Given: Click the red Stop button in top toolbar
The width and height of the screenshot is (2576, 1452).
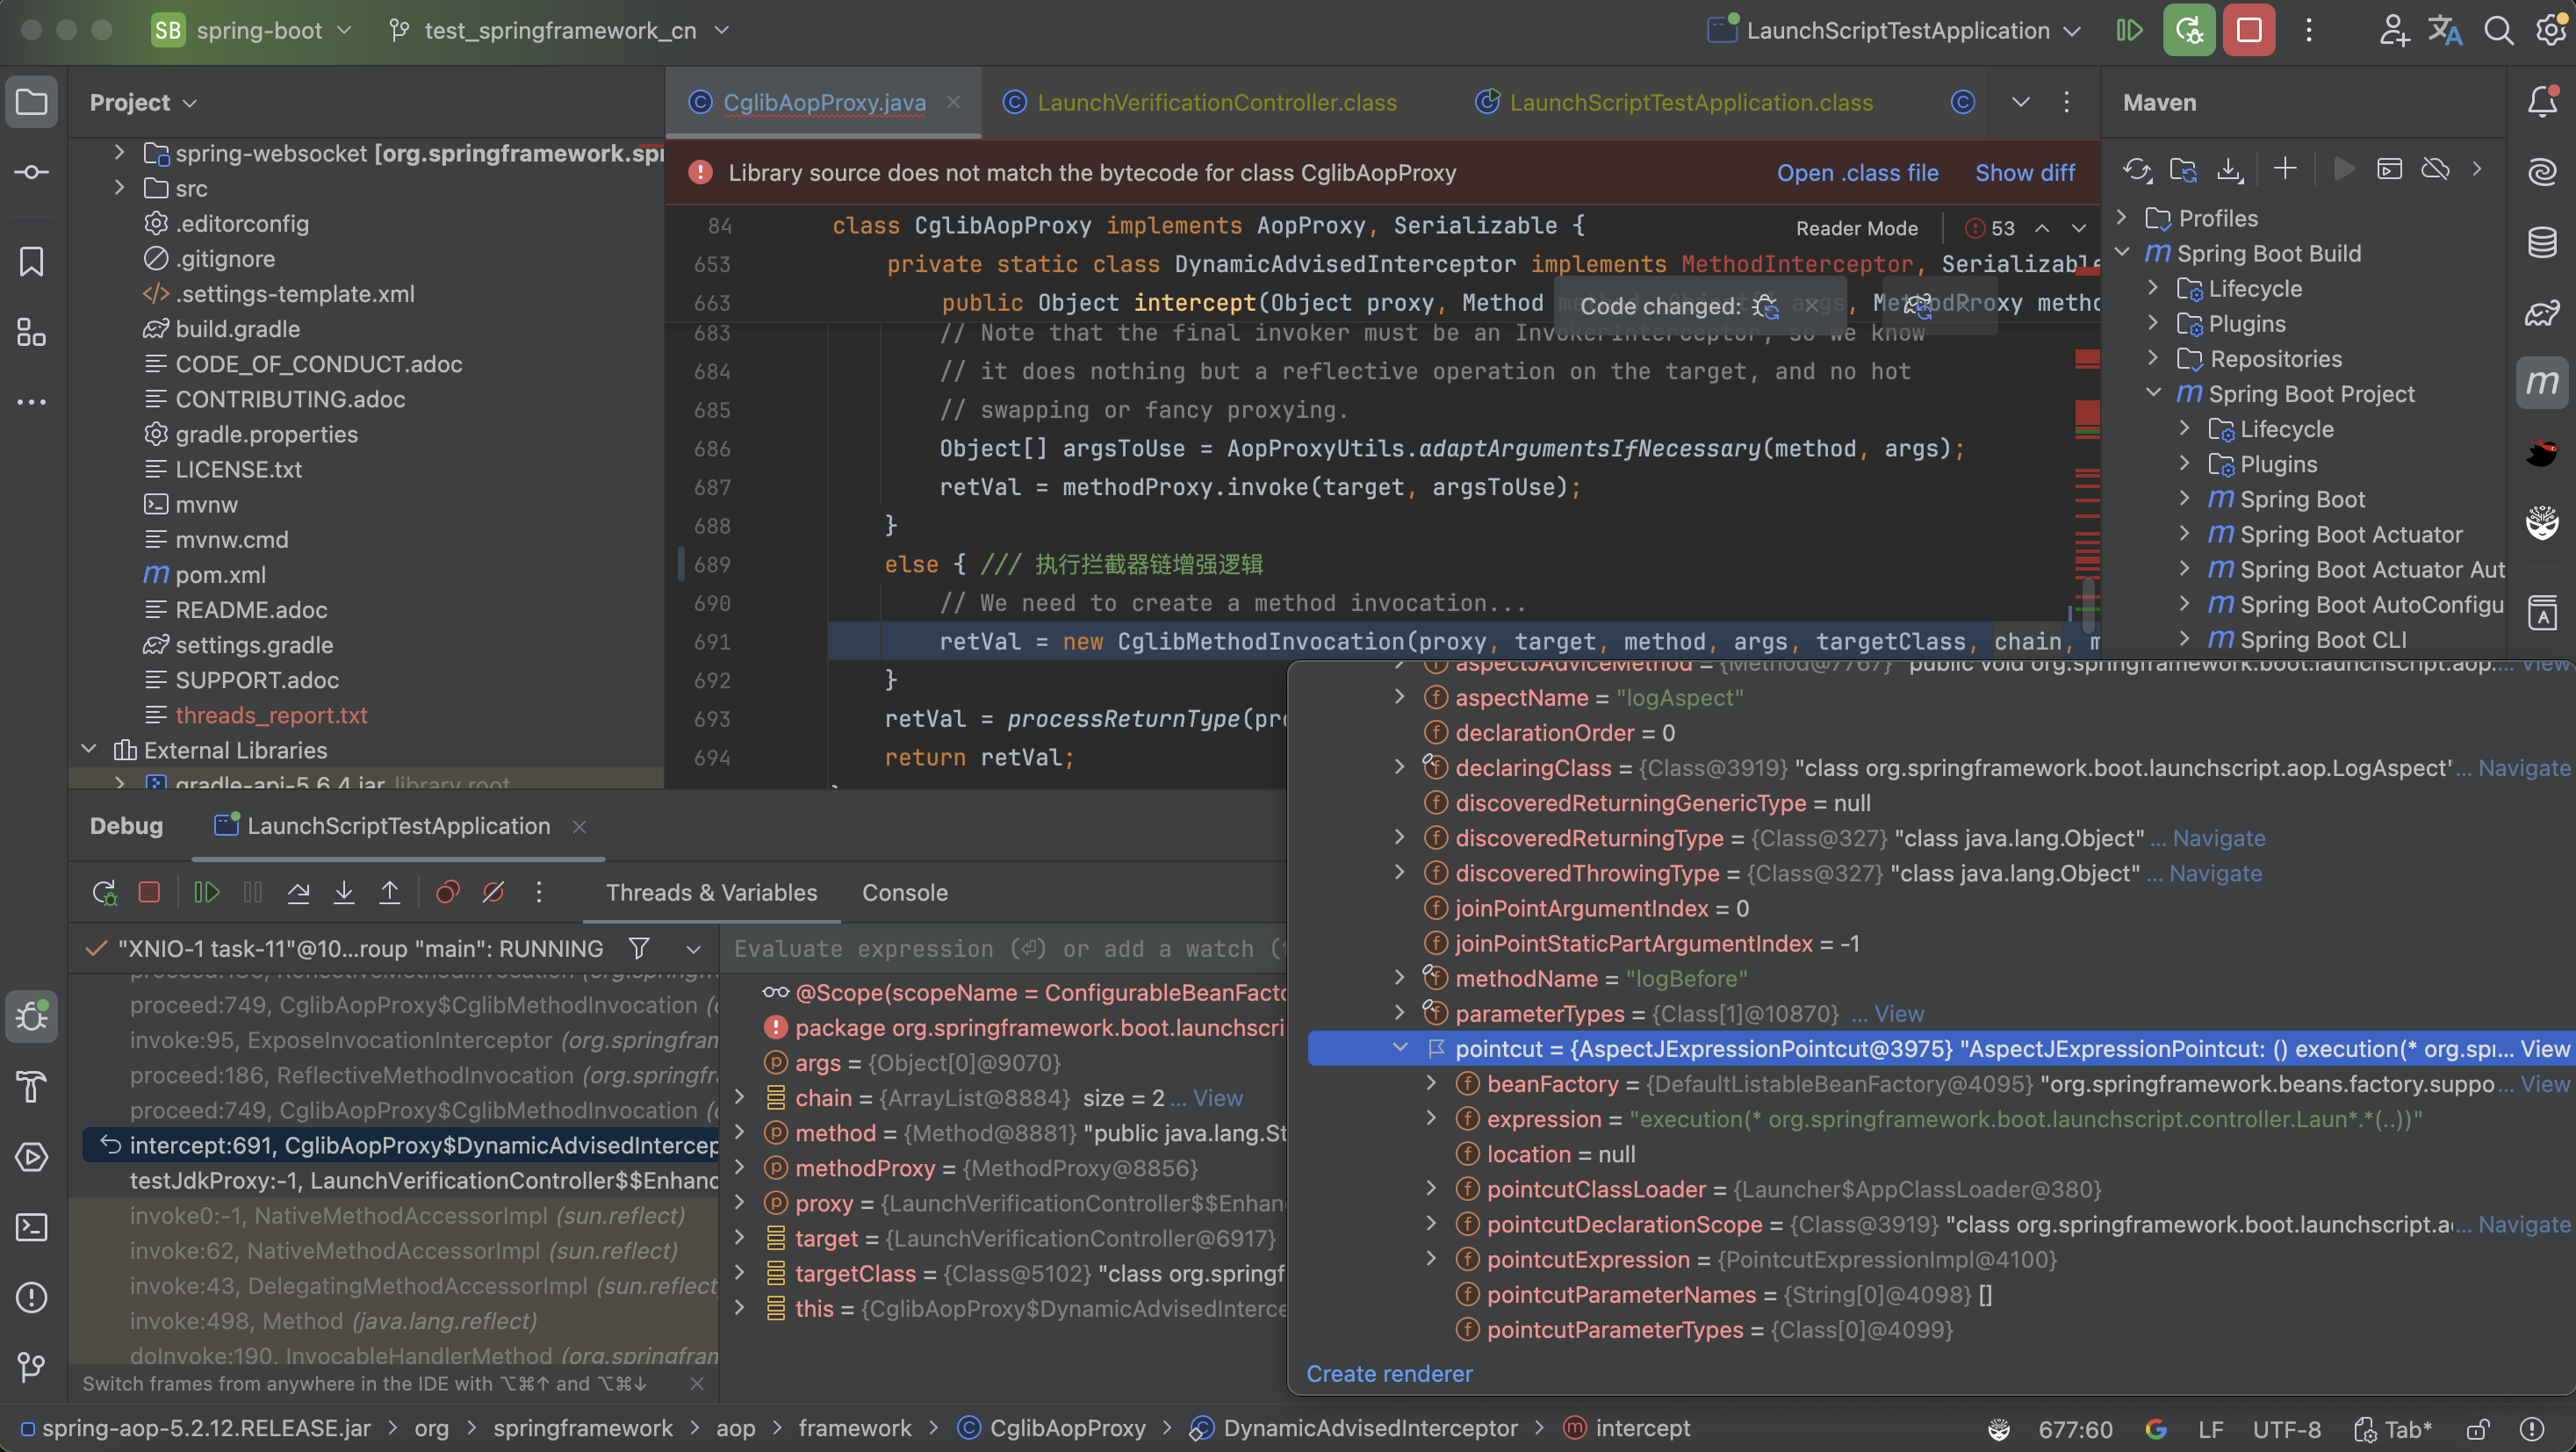Looking at the screenshot, I should (x=2249, y=30).
